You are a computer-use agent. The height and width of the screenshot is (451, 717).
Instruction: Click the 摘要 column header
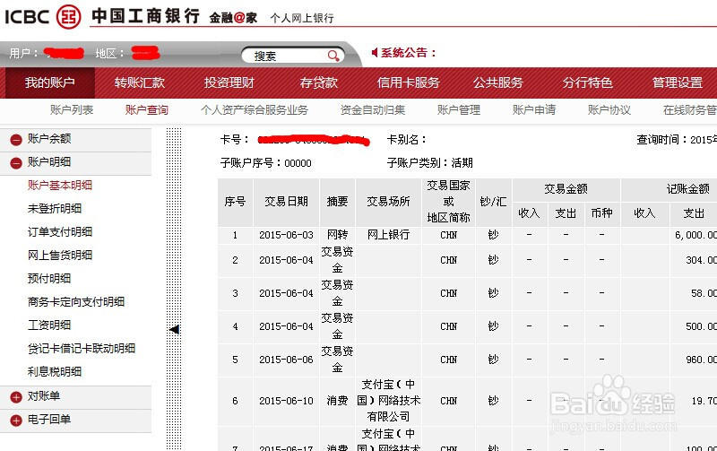pyautogui.click(x=338, y=202)
